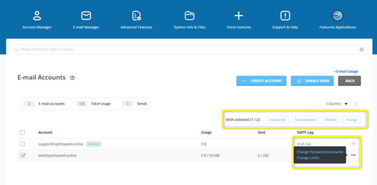
Task: Collapse the test@vpshispeed.online row minus
Action: pyautogui.click(x=353, y=155)
